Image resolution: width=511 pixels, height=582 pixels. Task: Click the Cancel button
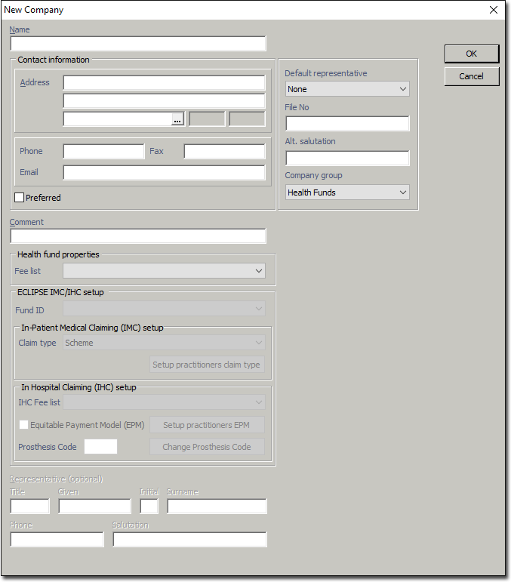pos(471,76)
